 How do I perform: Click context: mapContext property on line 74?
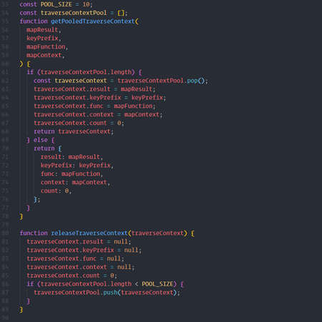tap(75, 183)
